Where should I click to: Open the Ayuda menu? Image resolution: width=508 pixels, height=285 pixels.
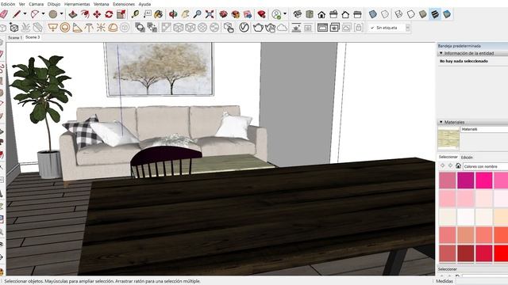(144, 4)
